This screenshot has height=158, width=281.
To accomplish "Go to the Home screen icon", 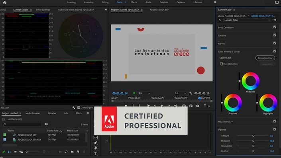I will [5, 2].
